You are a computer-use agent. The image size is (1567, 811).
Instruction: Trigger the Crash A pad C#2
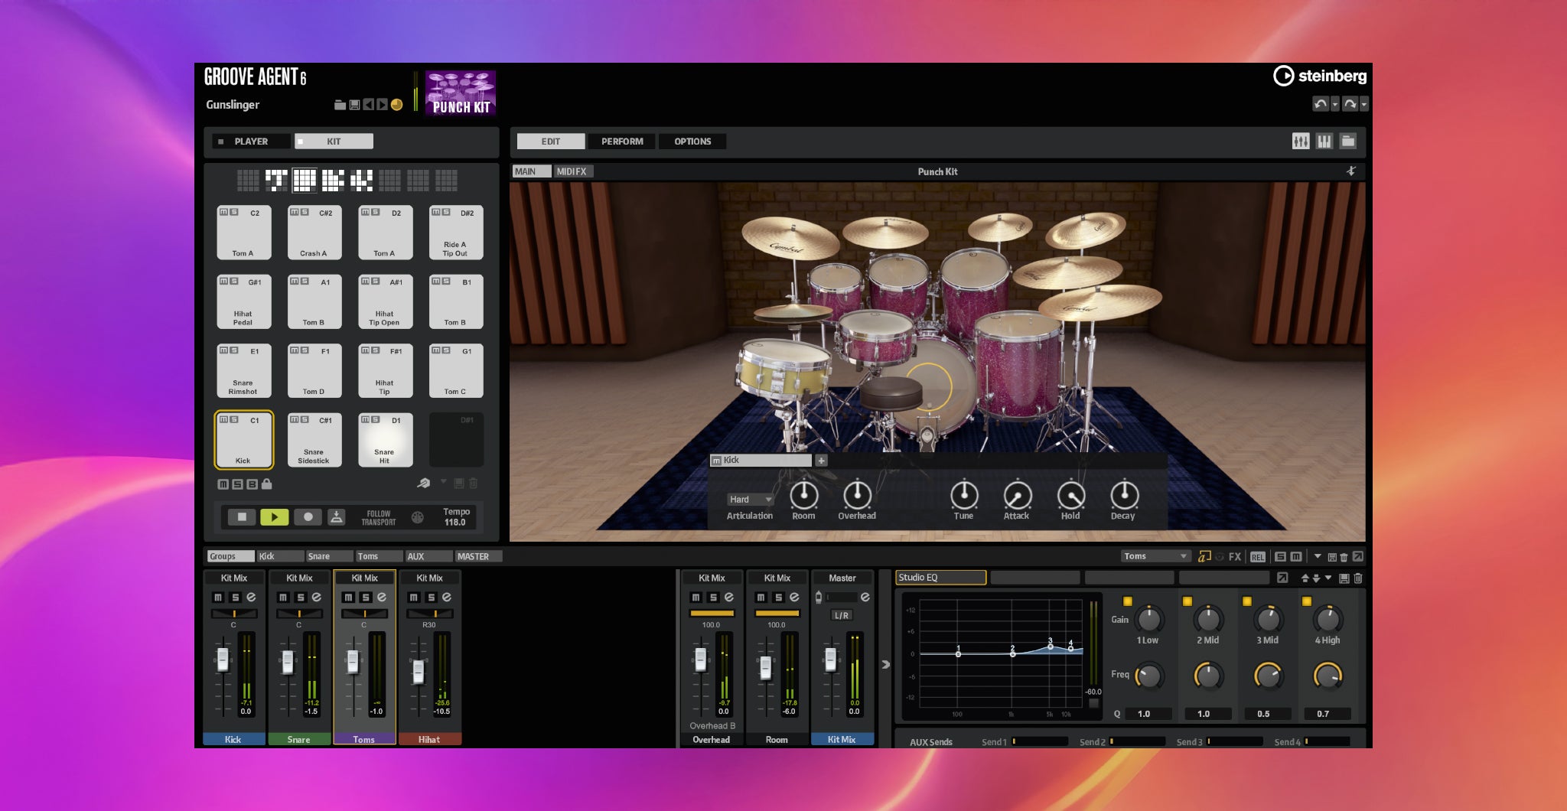click(314, 233)
